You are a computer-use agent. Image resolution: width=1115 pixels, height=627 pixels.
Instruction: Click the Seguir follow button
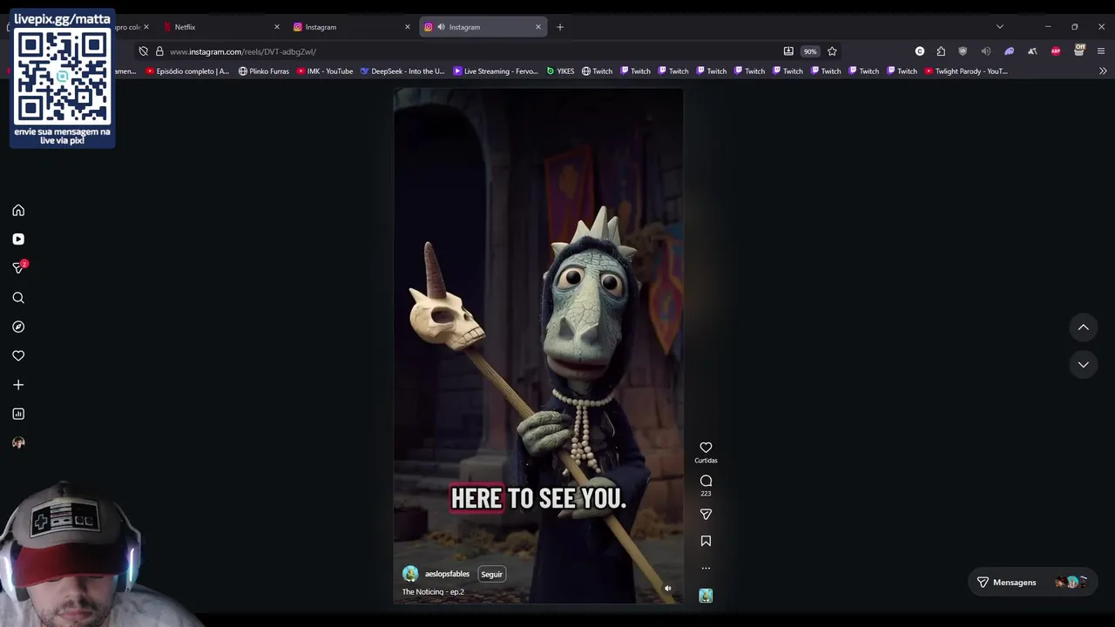(x=491, y=575)
